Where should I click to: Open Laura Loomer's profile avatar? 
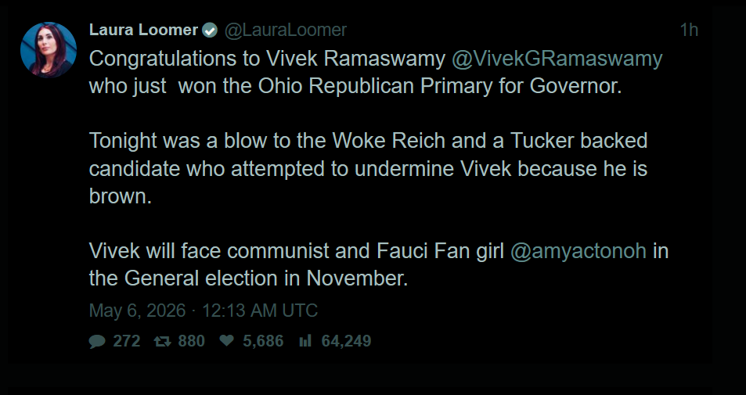[49, 49]
